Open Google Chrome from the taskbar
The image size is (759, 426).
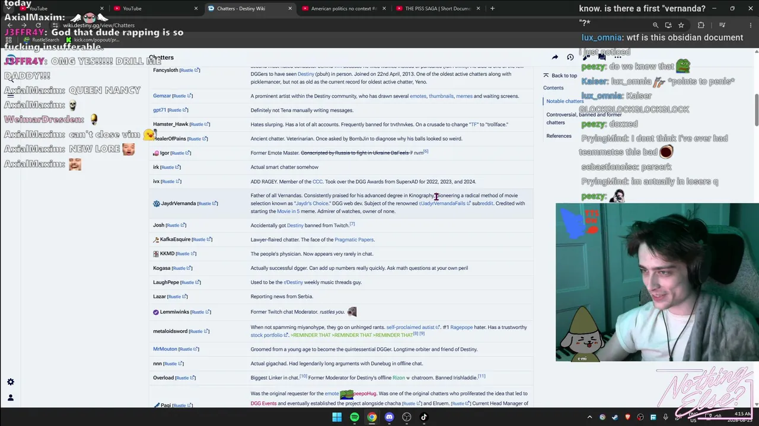tap(372, 417)
